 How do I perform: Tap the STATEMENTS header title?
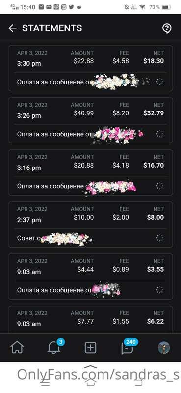point(52,28)
